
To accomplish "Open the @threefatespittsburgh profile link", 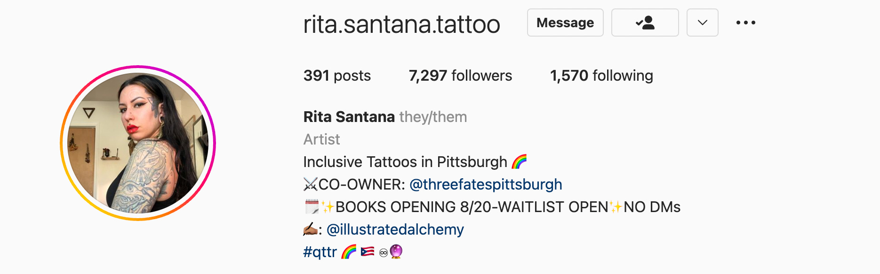I will [486, 184].
